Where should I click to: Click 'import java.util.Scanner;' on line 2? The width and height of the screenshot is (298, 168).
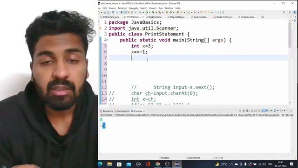point(143,28)
